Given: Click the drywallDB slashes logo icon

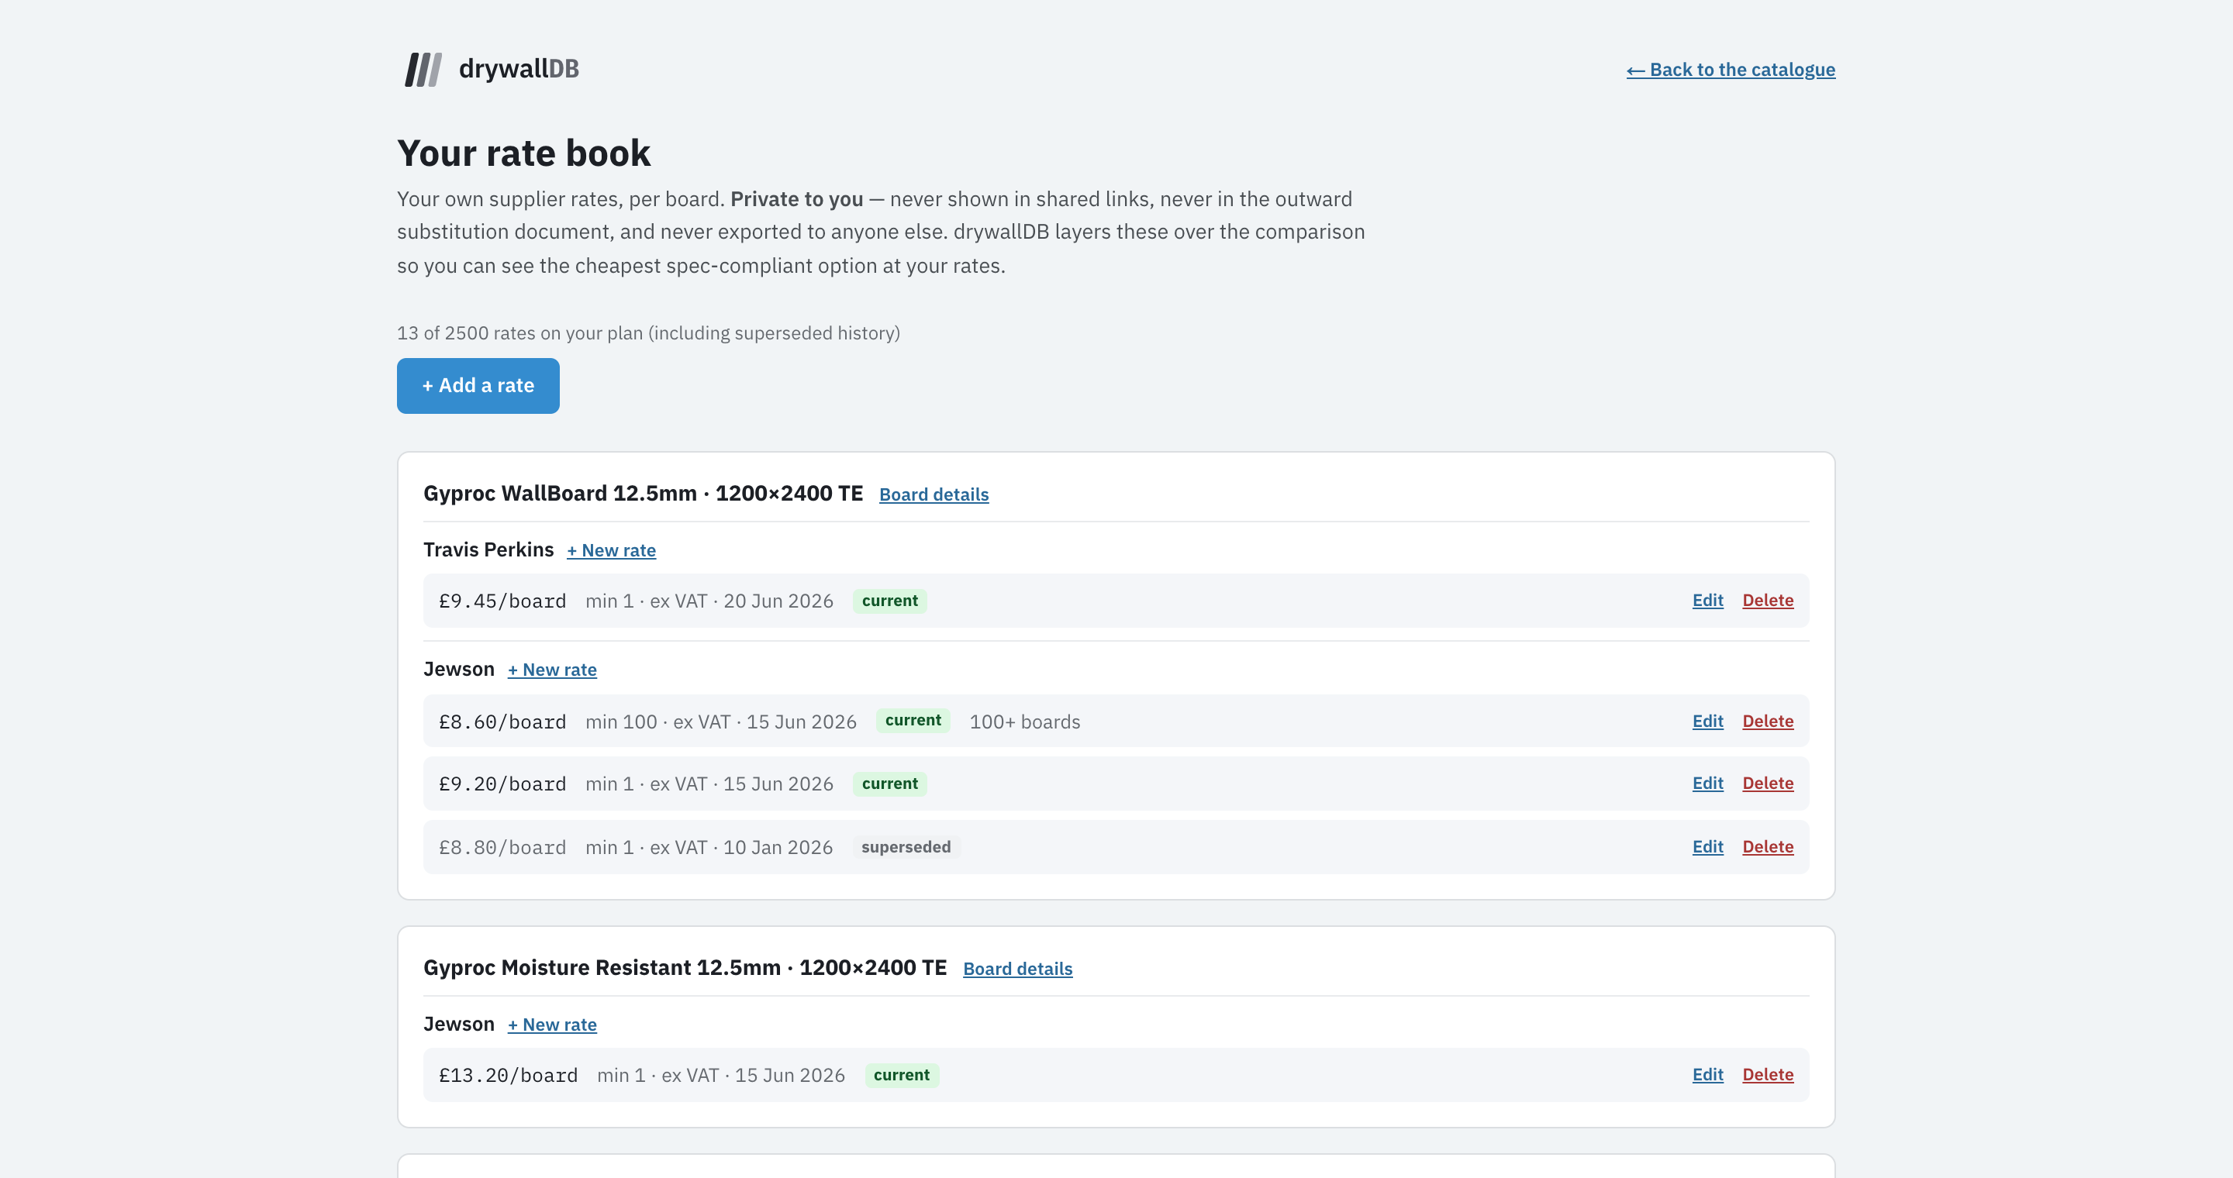Looking at the screenshot, I should (423, 69).
